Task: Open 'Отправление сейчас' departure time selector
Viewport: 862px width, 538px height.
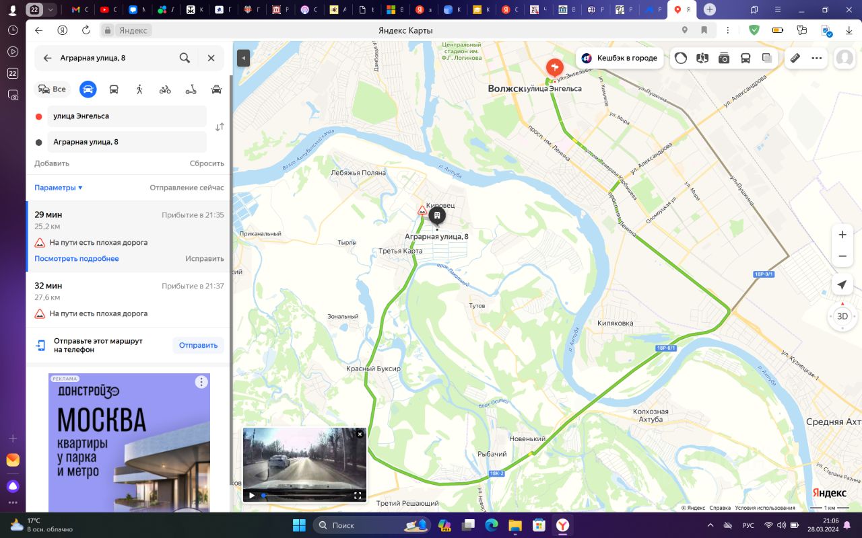Action: click(187, 188)
